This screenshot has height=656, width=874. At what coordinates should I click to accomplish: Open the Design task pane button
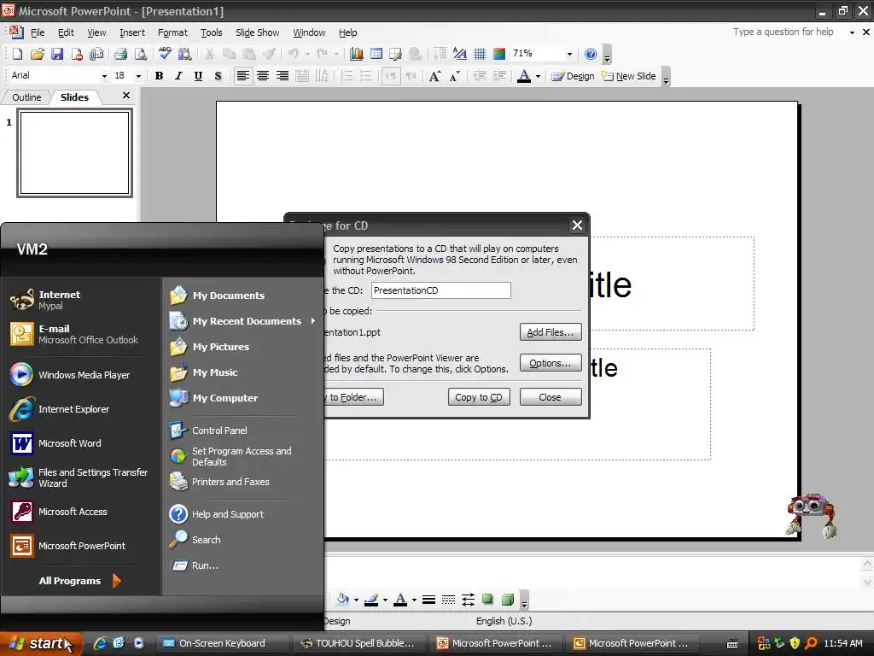573,76
